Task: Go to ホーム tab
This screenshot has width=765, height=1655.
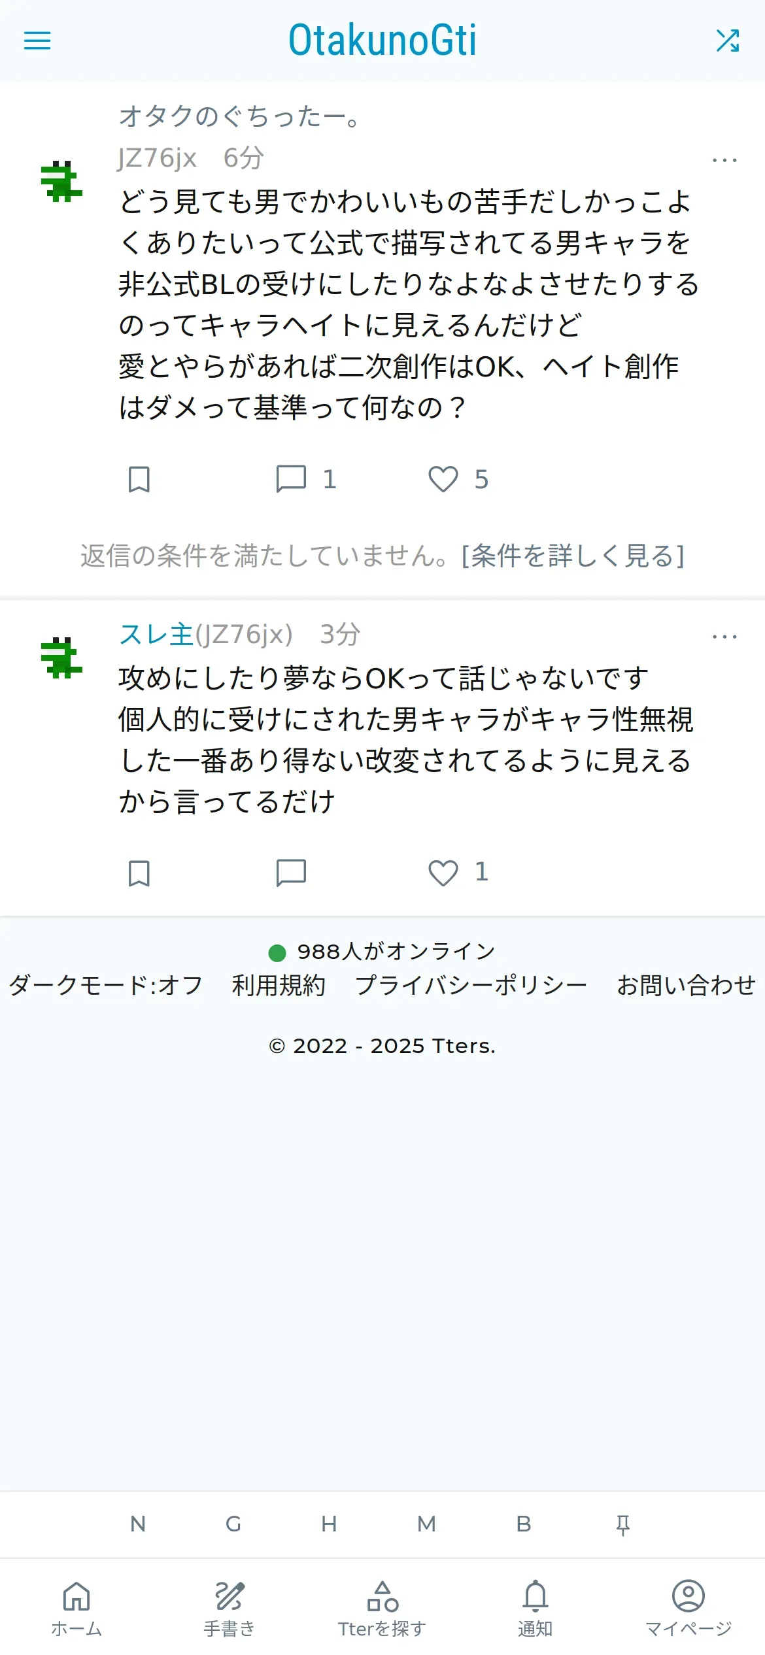Action: (x=76, y=1609)
